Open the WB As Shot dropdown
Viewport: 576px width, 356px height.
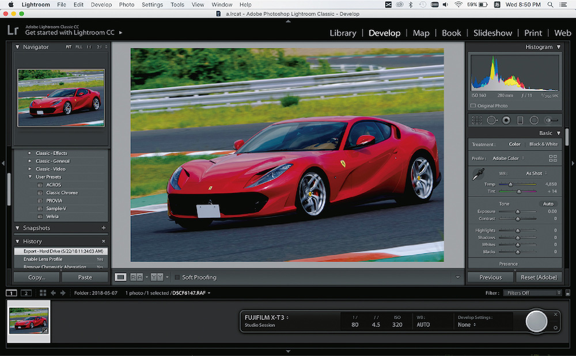point(536,173)
